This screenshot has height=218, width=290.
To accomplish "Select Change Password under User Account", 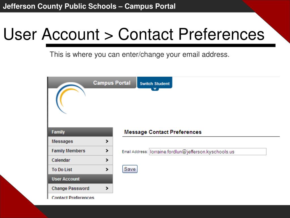I will [x=80, y=188].
